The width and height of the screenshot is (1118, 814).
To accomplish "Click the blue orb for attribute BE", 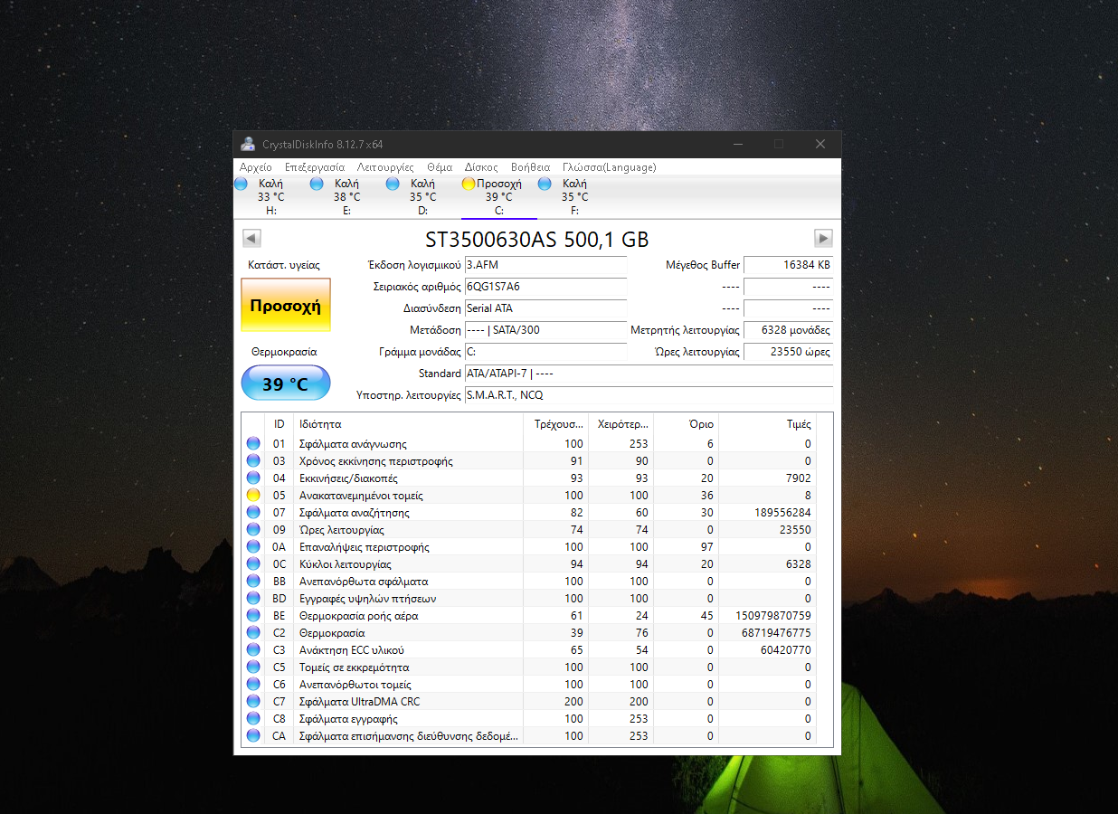I will [x=253, y=615].
